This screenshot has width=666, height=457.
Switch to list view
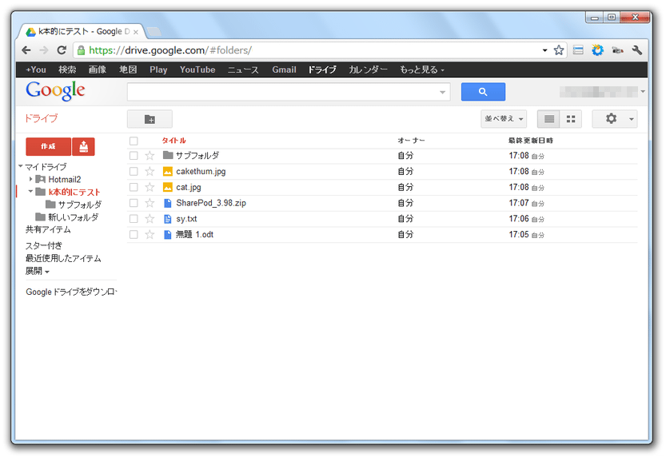548,119
